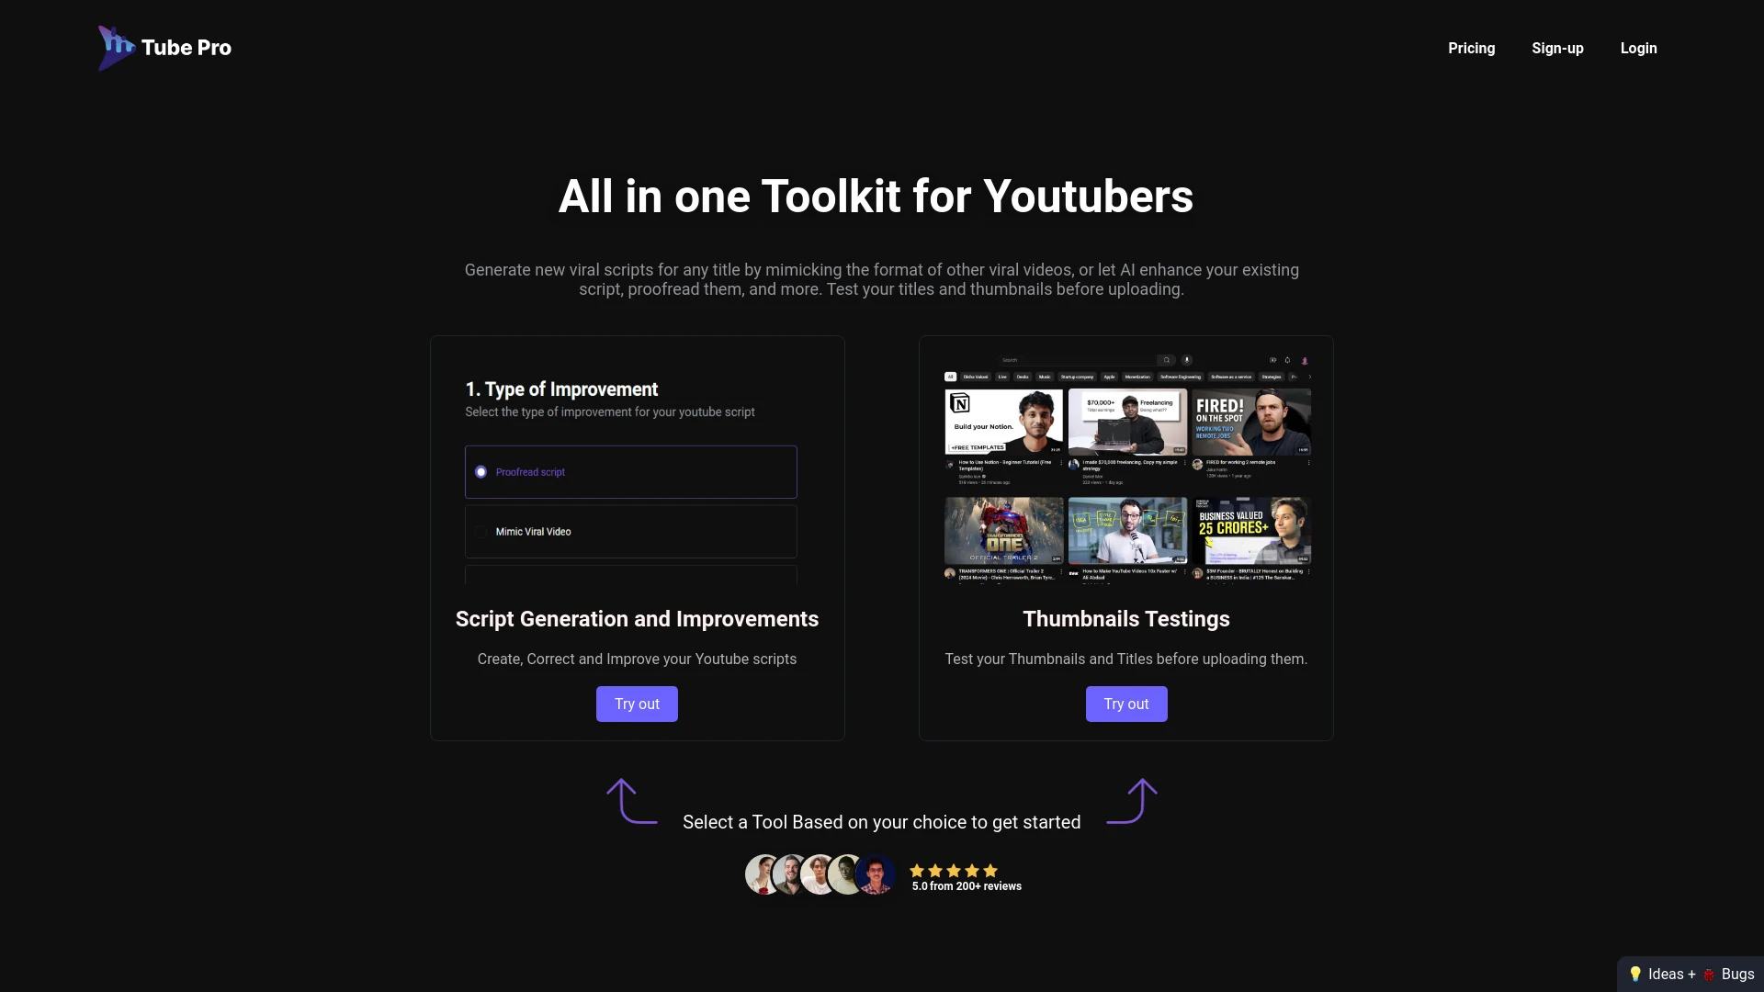Open the Pricing menu item

[1471, 47]
